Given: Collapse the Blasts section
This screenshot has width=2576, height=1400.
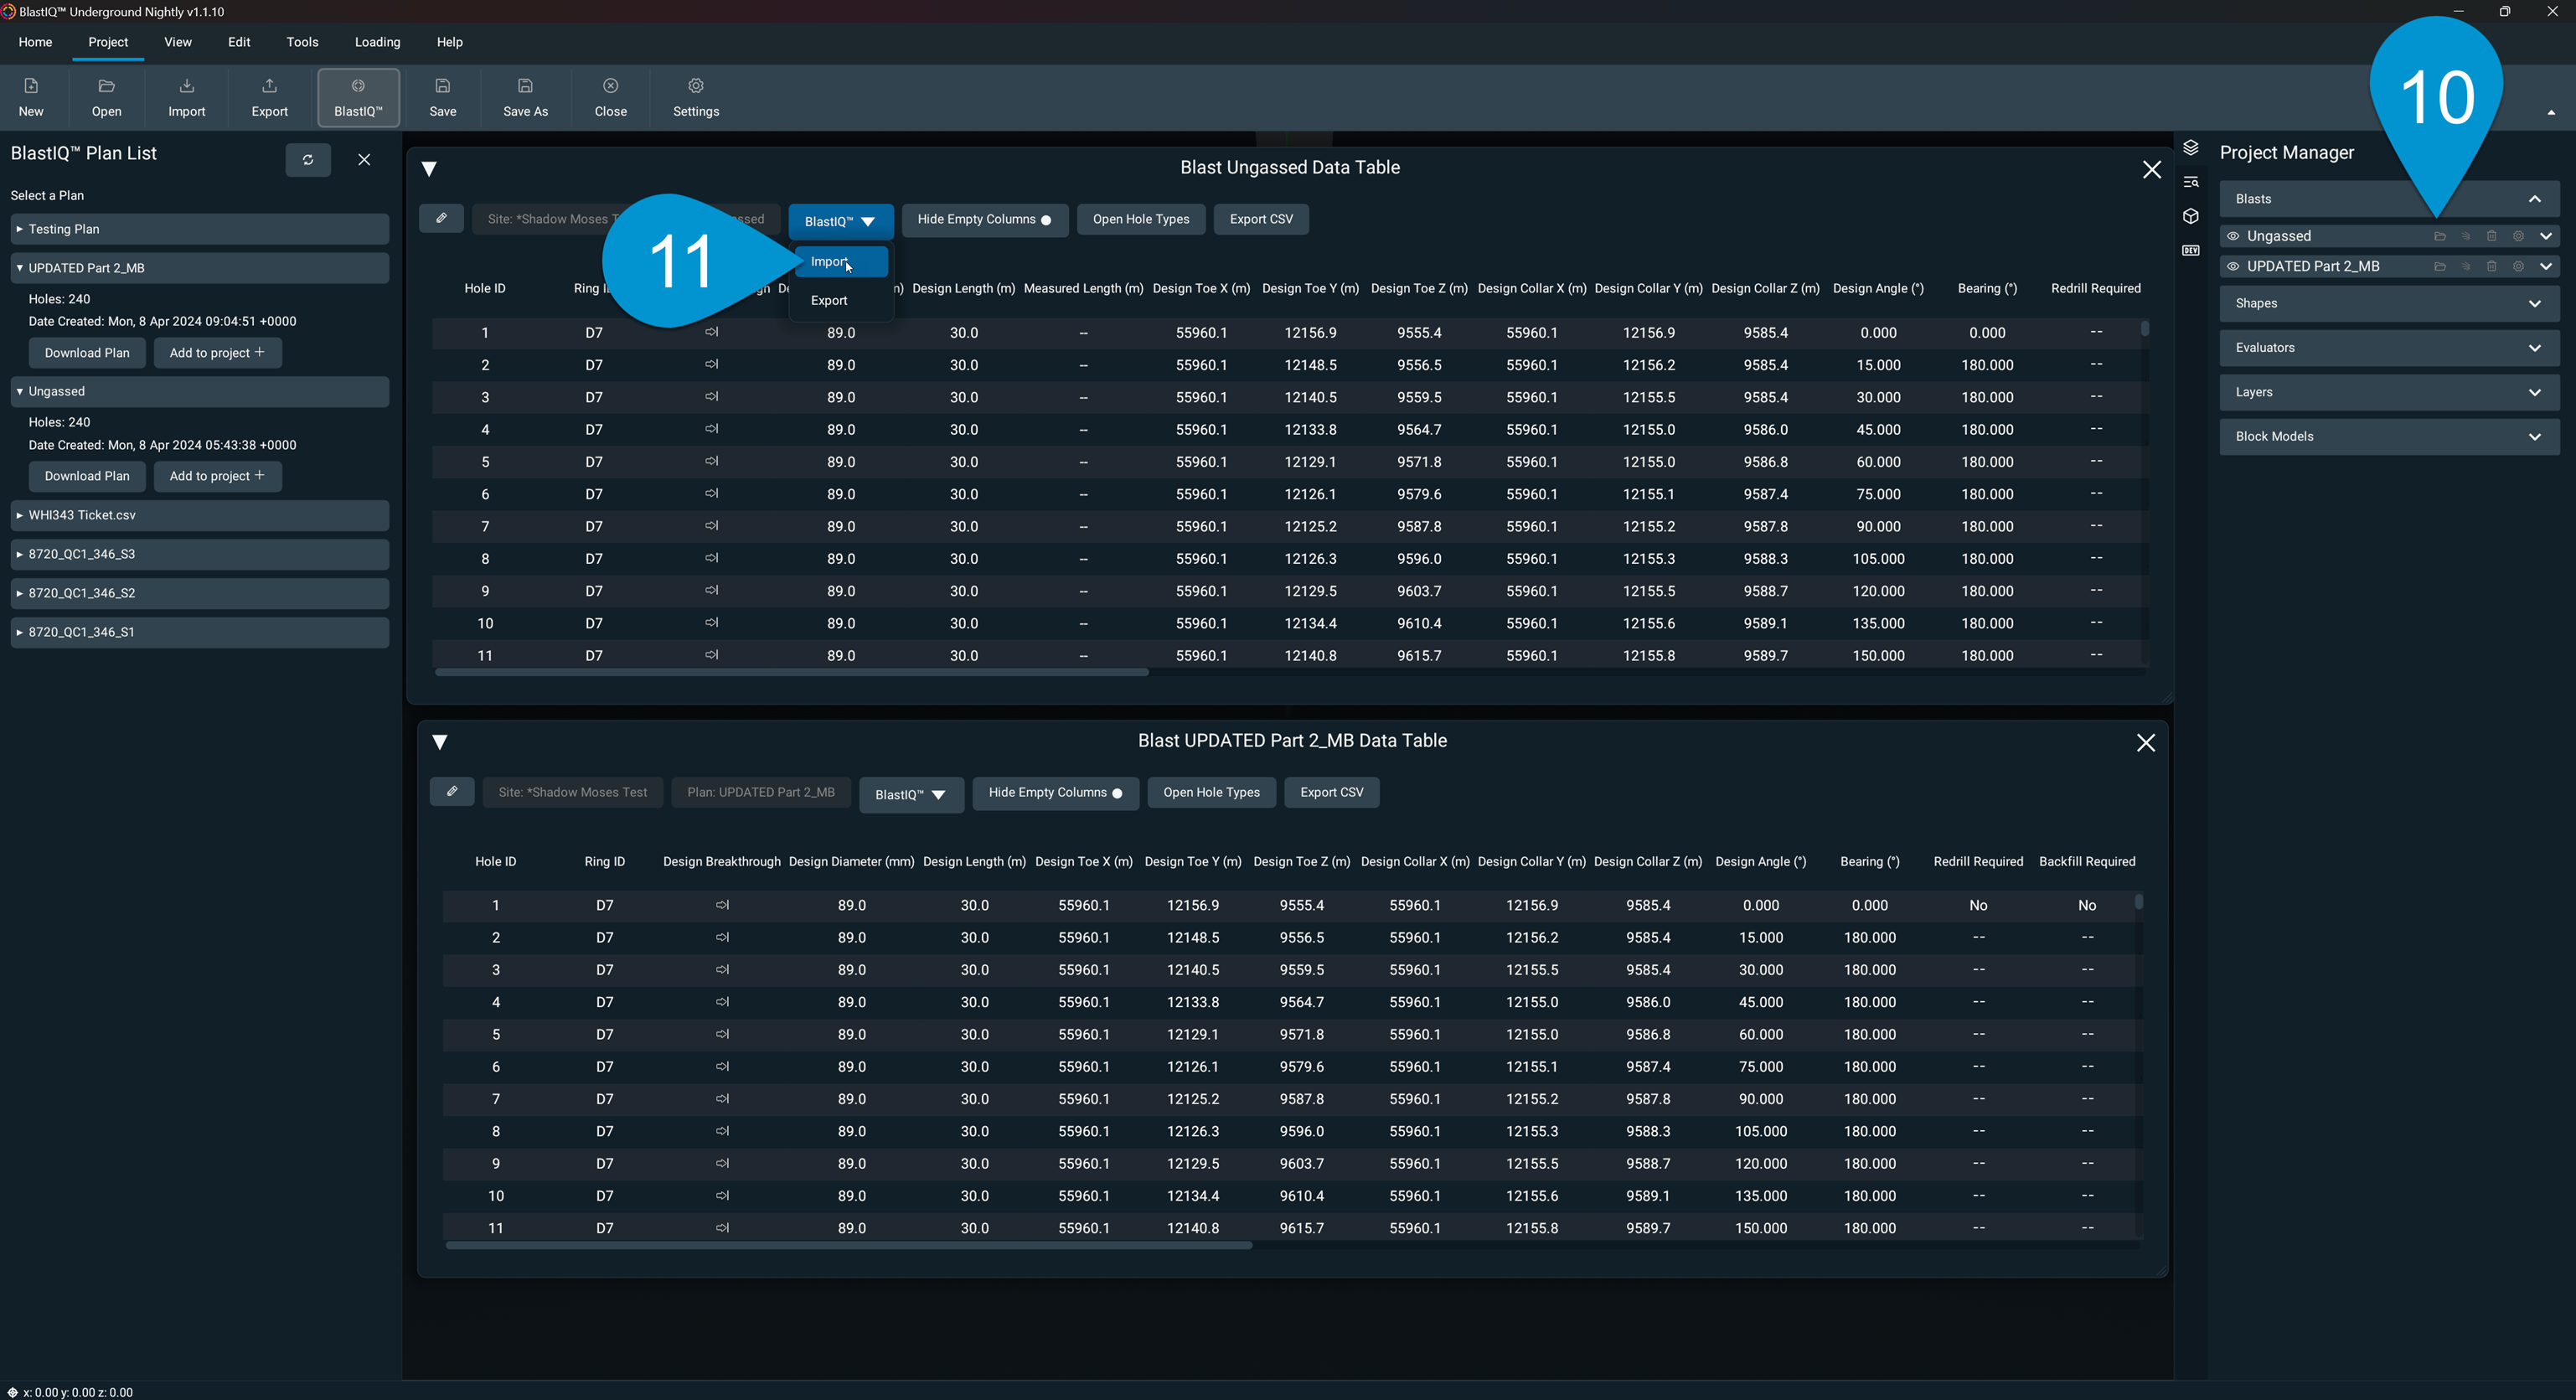Looking at the screenshot, I should 2534,199.
